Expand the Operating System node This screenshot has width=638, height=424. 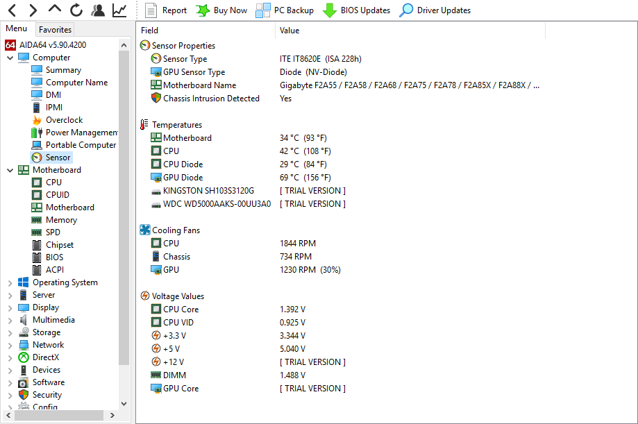[10, 283]
